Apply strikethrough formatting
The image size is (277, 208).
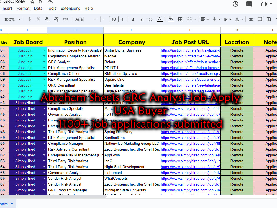[x=150, y=19]
